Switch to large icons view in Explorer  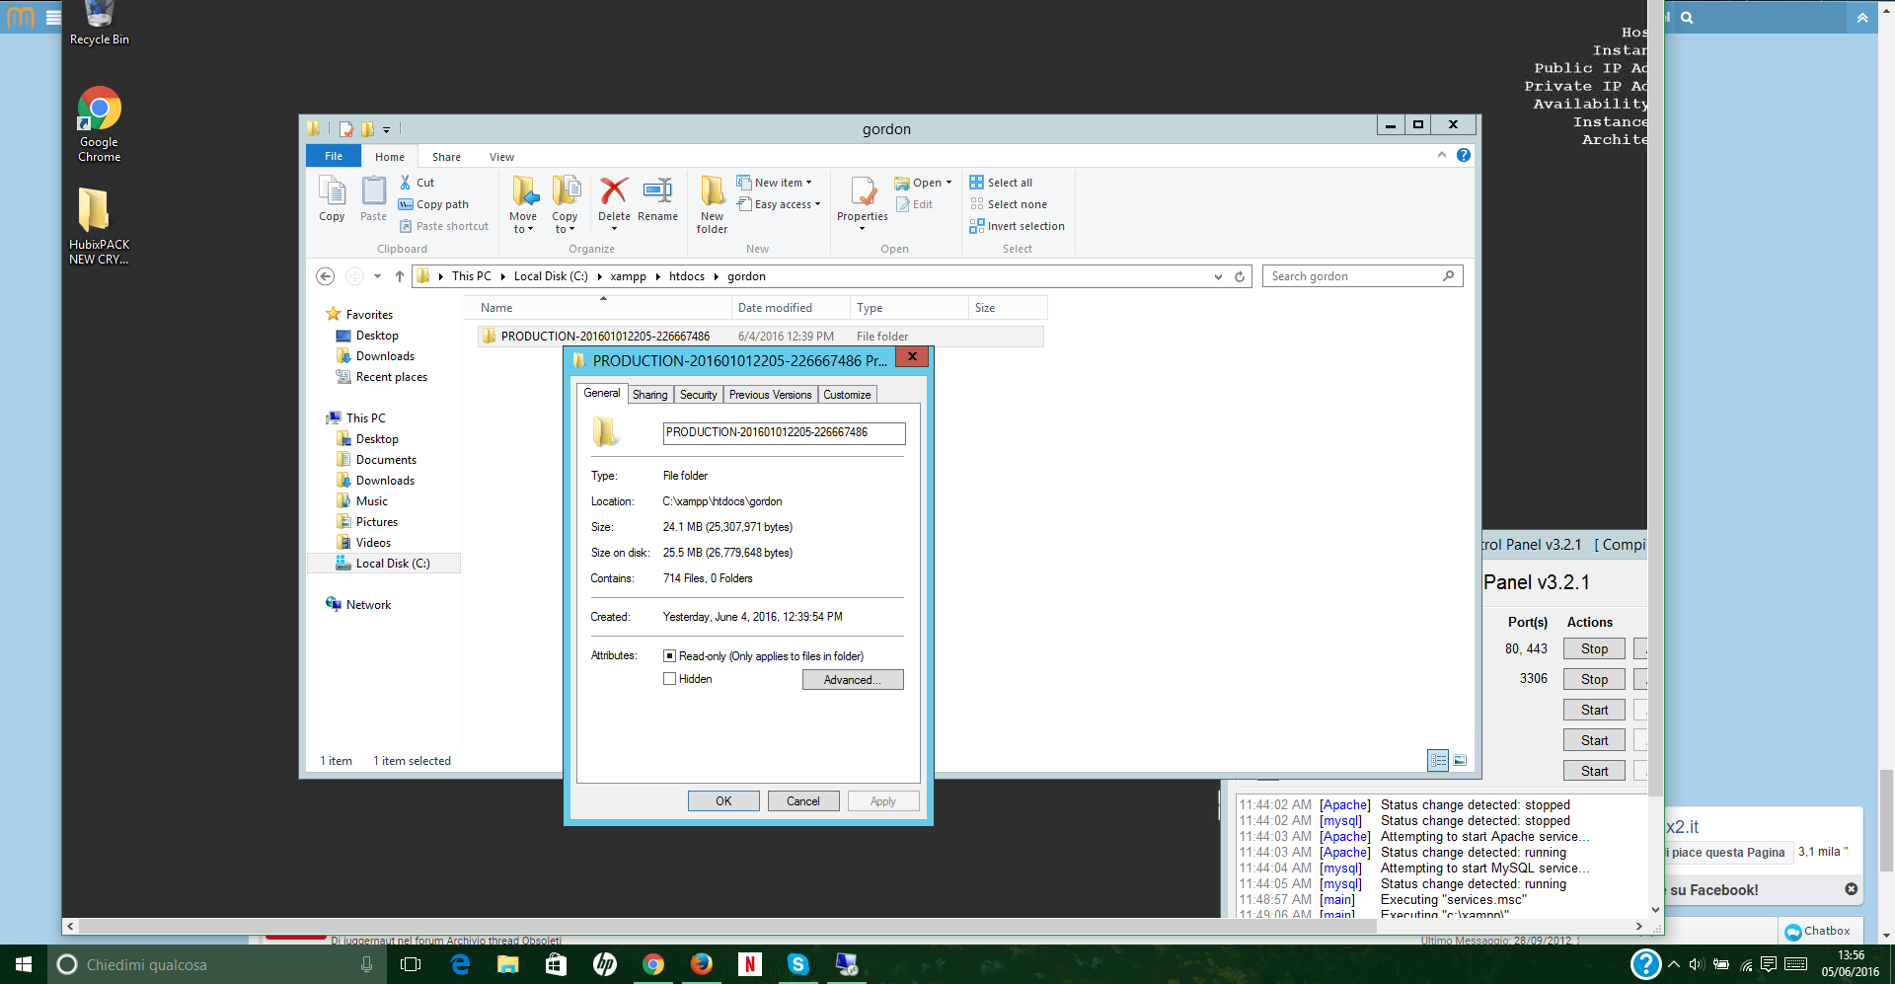(1460, 760)
